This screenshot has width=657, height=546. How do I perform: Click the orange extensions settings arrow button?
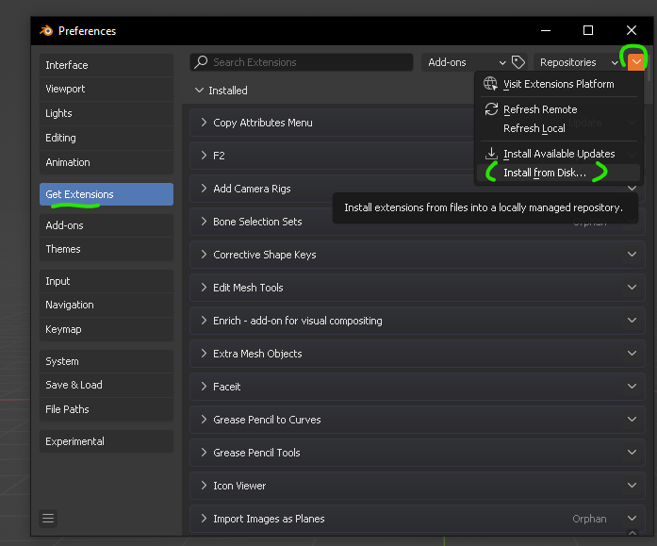(636, 62)
